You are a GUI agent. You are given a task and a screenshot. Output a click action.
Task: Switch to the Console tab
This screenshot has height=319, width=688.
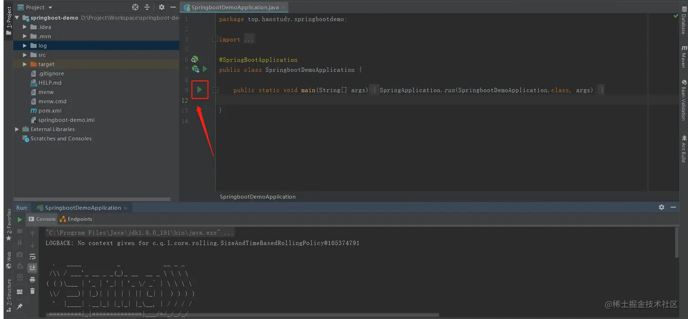point(42,219)
